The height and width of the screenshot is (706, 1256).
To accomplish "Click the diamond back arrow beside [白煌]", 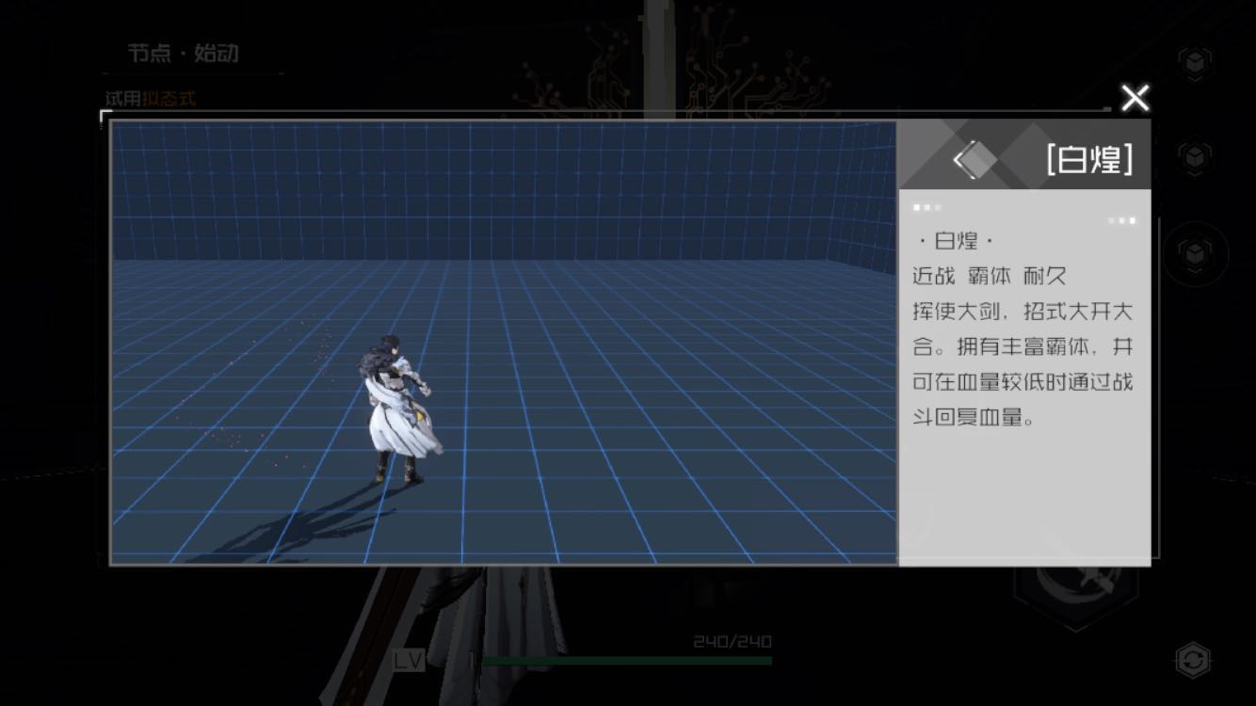I will tap(974, 160).
